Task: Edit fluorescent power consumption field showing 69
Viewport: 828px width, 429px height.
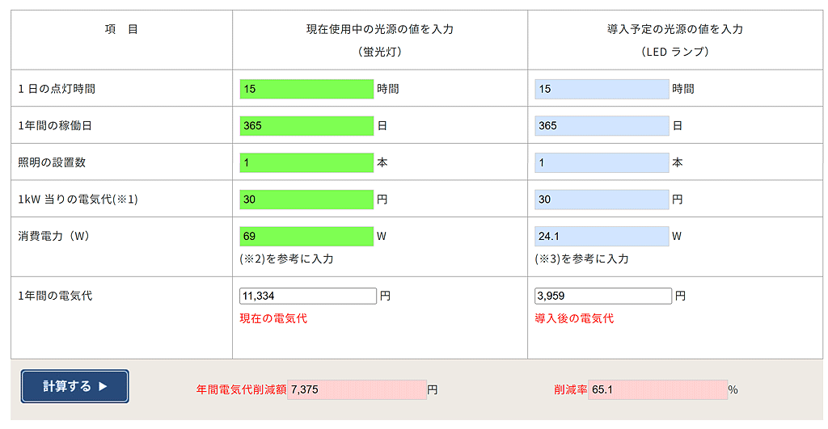Action: coord(306,237)
